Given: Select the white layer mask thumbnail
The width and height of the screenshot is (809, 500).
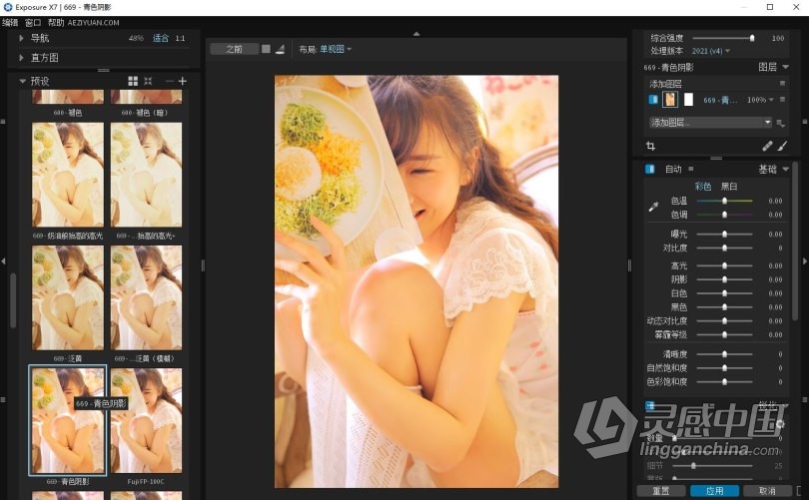Looking at the screenshot, I should (688, 100).
